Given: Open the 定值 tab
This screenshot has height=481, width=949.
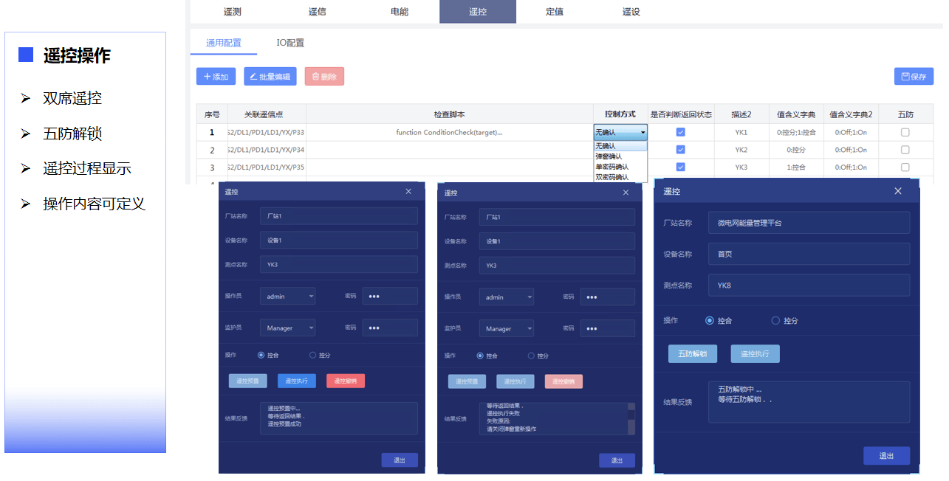Looking at the screenshot, I should [555, 12].
